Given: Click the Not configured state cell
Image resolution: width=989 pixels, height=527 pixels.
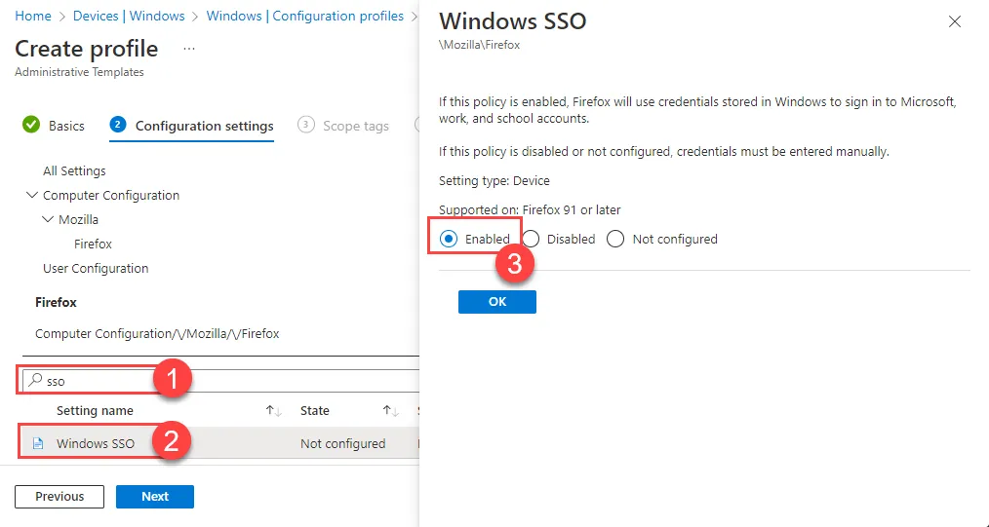Looking at the screenshot, I should point(342,443).
